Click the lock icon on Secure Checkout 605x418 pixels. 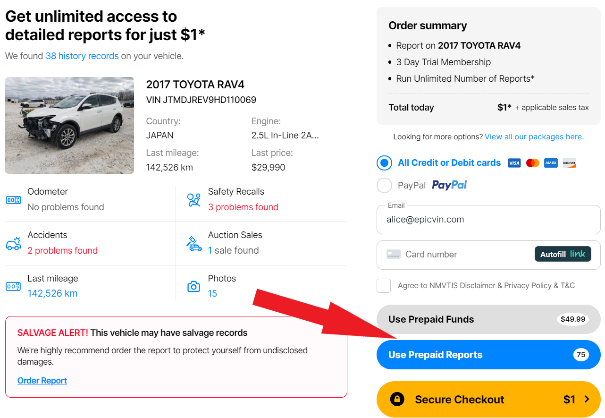pos(397,400)
